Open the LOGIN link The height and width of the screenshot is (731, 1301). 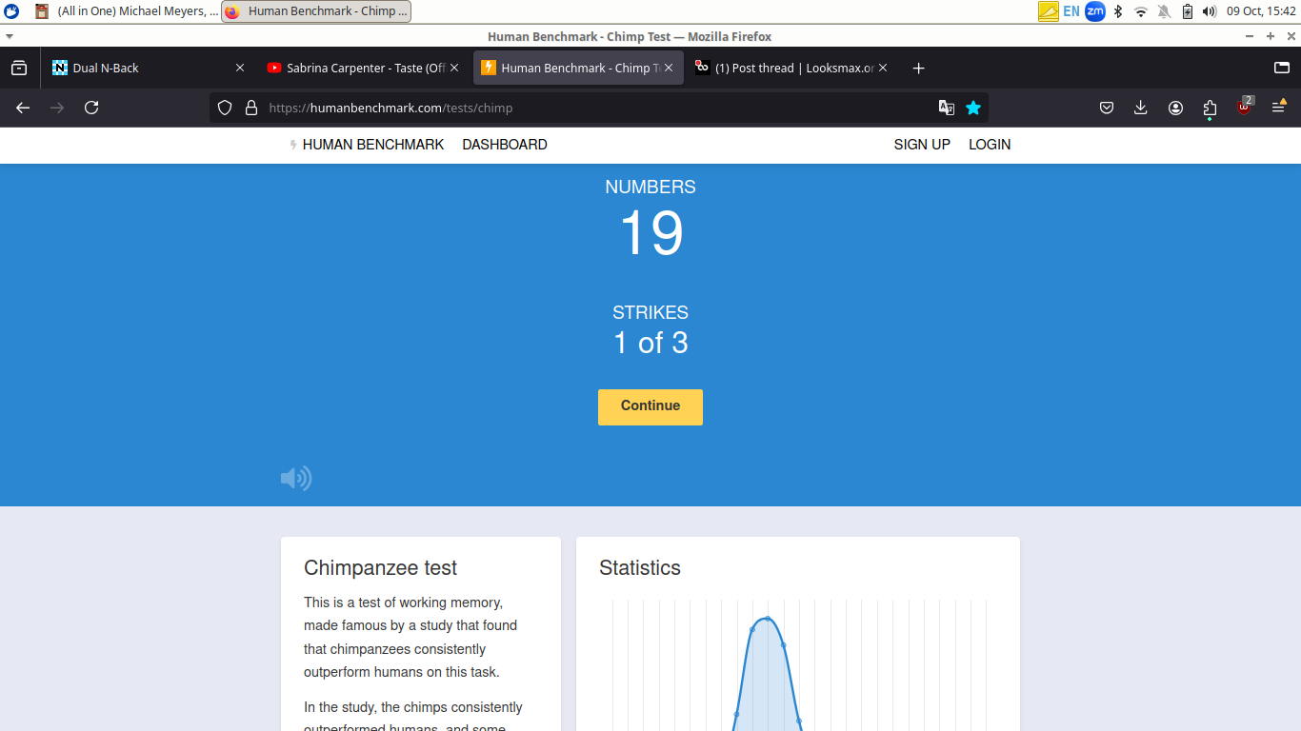(x=990, y=145)
